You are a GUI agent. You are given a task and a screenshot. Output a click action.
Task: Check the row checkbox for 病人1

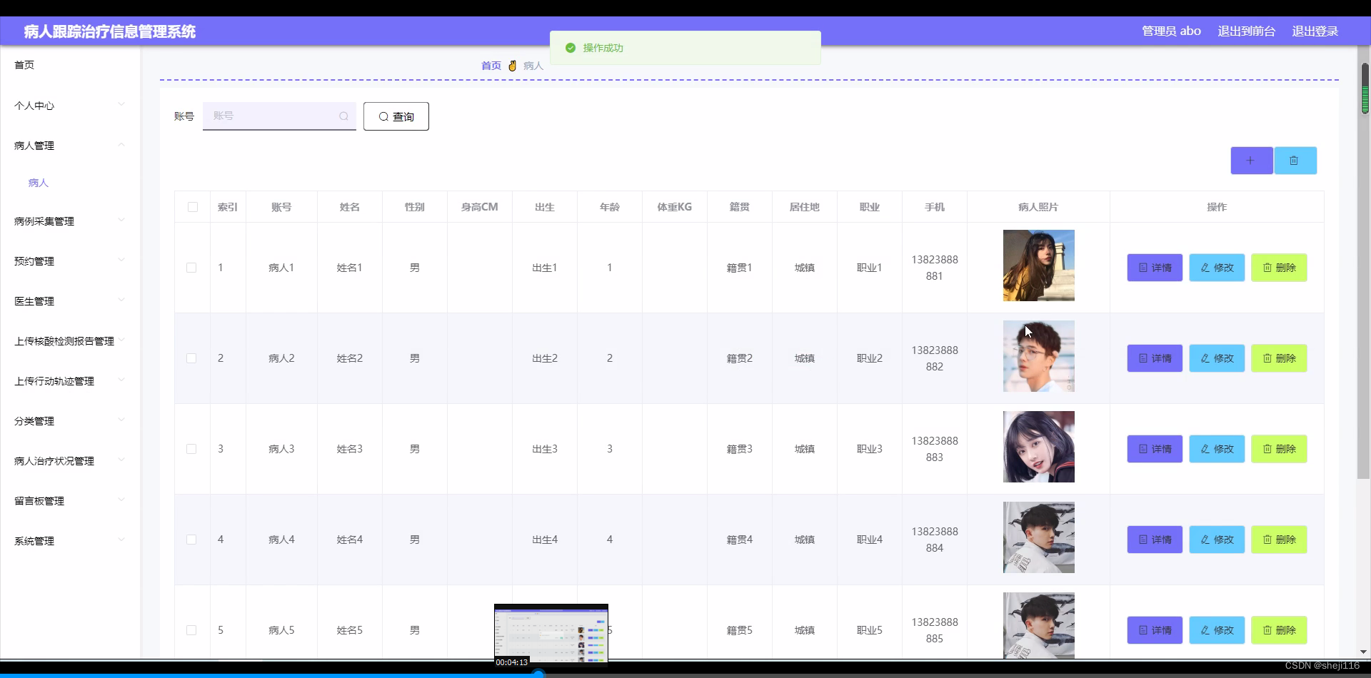pos(192,268)
